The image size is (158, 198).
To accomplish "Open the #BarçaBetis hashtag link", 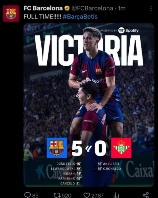I will pyautogui.click(x=80, y=17).
